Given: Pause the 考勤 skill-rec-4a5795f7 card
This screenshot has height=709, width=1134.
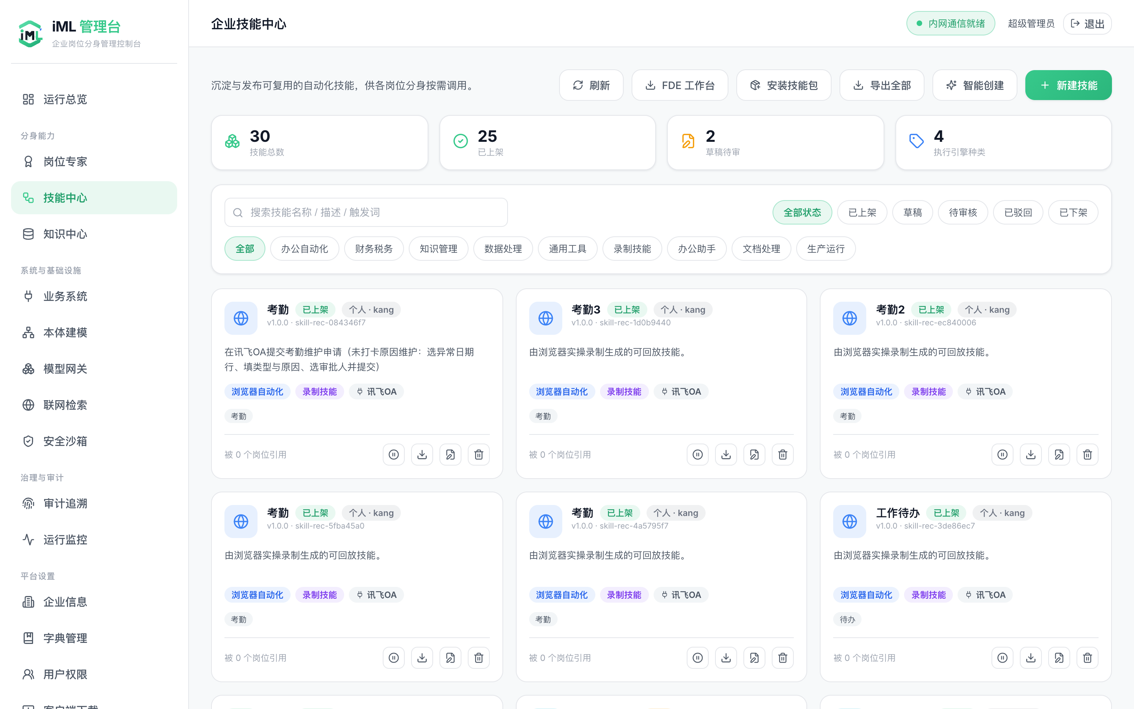Looking at the screenshot, I should tap(698, 658).
